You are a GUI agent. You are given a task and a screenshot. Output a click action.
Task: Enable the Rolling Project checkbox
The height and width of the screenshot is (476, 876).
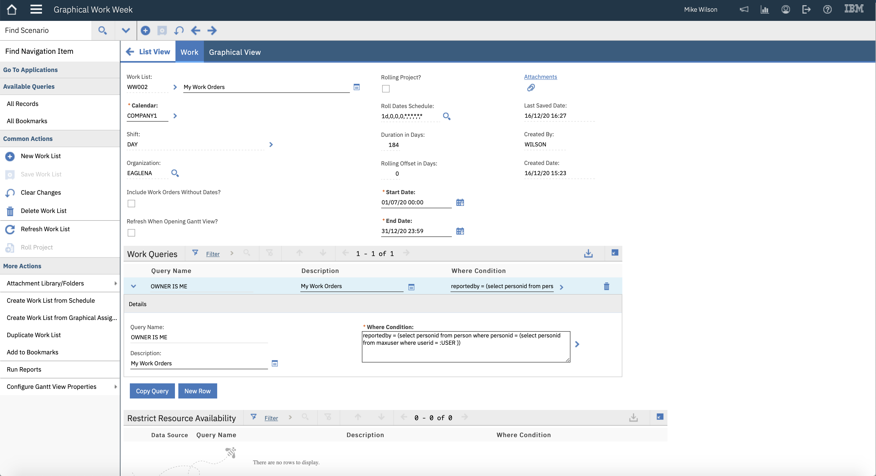point(385,88)
